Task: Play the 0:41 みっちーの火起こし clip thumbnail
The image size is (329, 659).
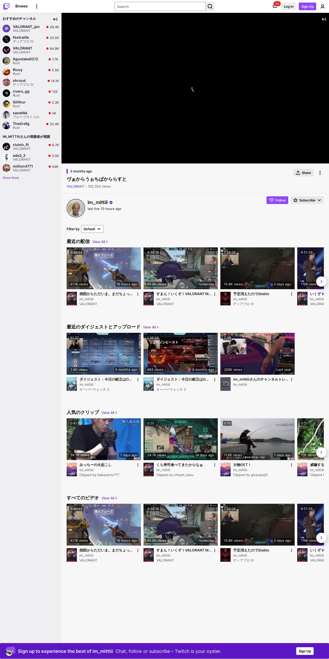Action: point(104,439)
